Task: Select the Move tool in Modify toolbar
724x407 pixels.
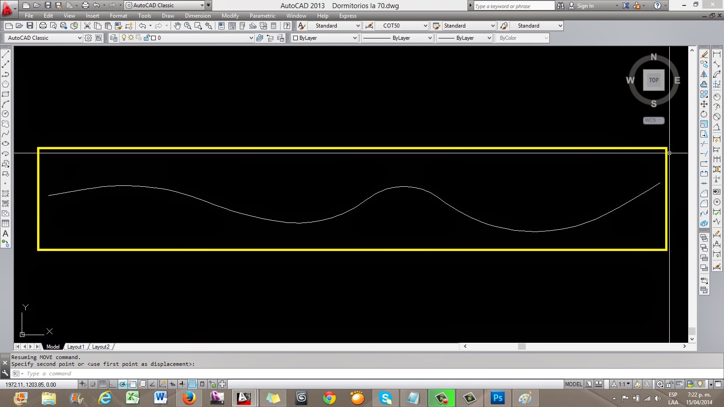Action: (x=704, y=104)
